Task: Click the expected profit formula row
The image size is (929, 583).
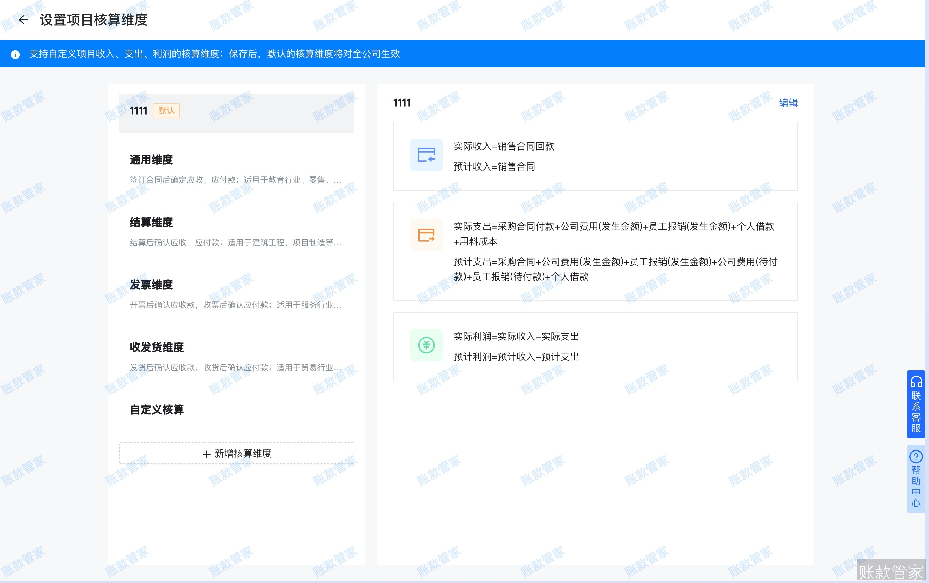Action: click(x=516, y=357)
